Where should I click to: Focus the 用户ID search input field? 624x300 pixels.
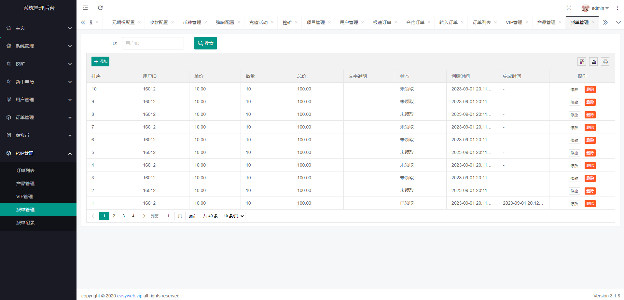[153, 43]
